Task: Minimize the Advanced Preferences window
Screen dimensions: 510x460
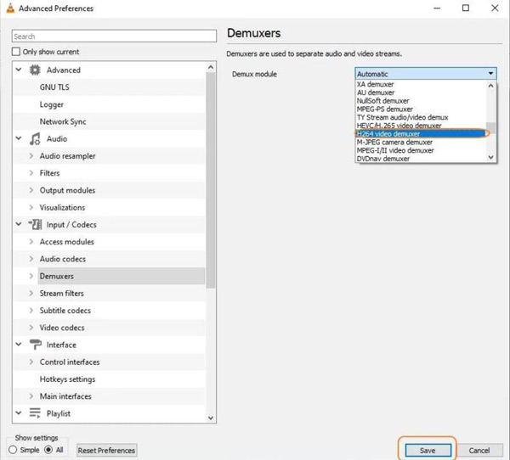Action: [x=437, y=8]
